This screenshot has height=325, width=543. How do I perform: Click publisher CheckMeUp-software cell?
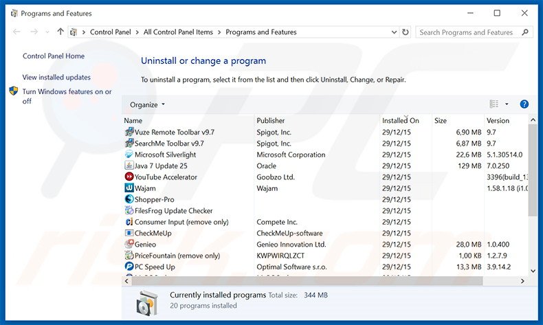[289, 233]
